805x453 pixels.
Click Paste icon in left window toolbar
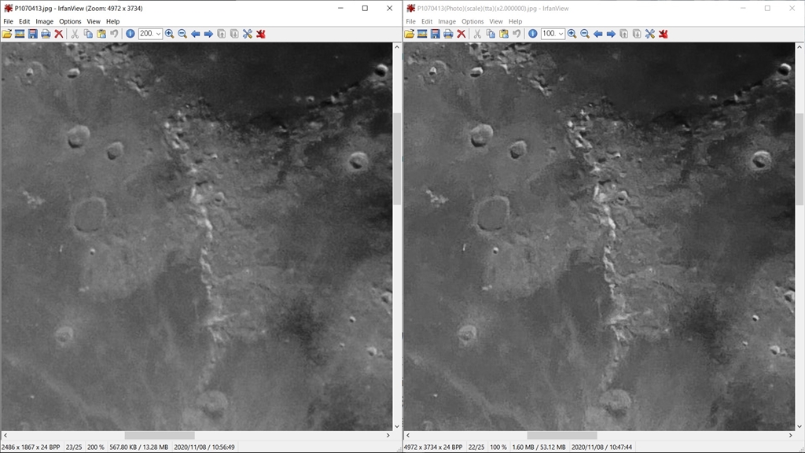[x=101, y=34]
